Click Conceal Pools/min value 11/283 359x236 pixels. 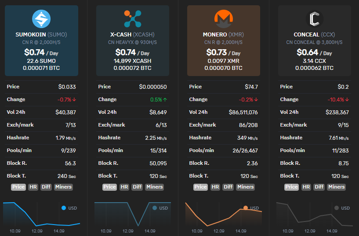(340, 150)
